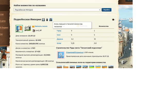Click the dark carriage icon beside the title
This screenshot has width=165, height=93.
point(113,20)
